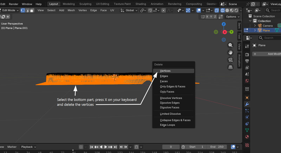Click the End frame field 250
Screen dimensions: 281x153
pyautogui.click(x=217, y=147)
